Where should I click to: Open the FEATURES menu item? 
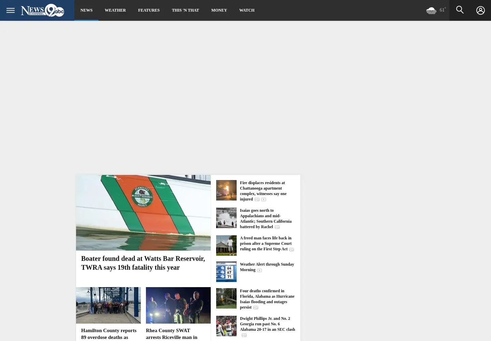point(149,10)
